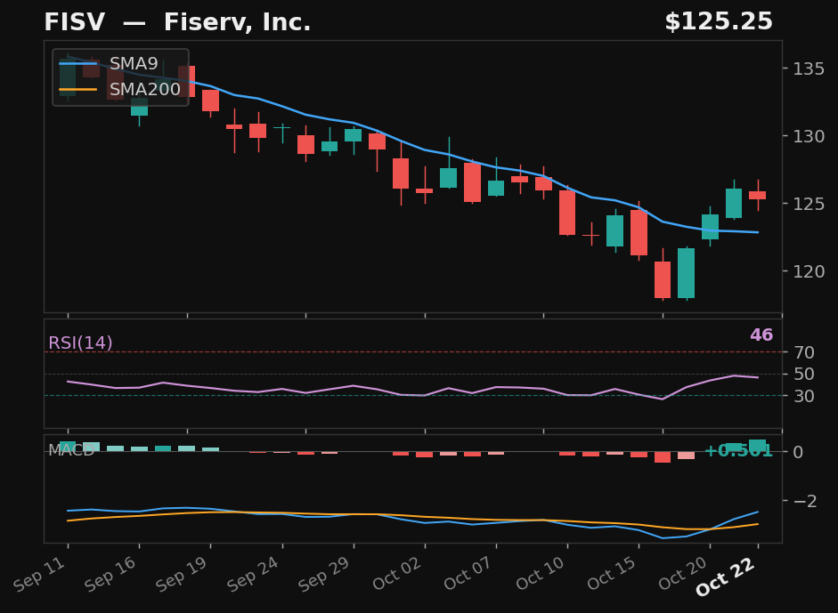
Task: Click the Sep 11 date label
Action: pos(40,574)
